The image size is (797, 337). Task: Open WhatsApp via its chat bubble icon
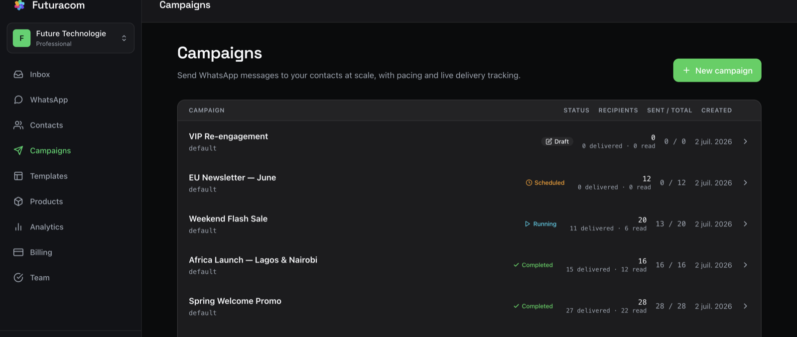(18, 100)
